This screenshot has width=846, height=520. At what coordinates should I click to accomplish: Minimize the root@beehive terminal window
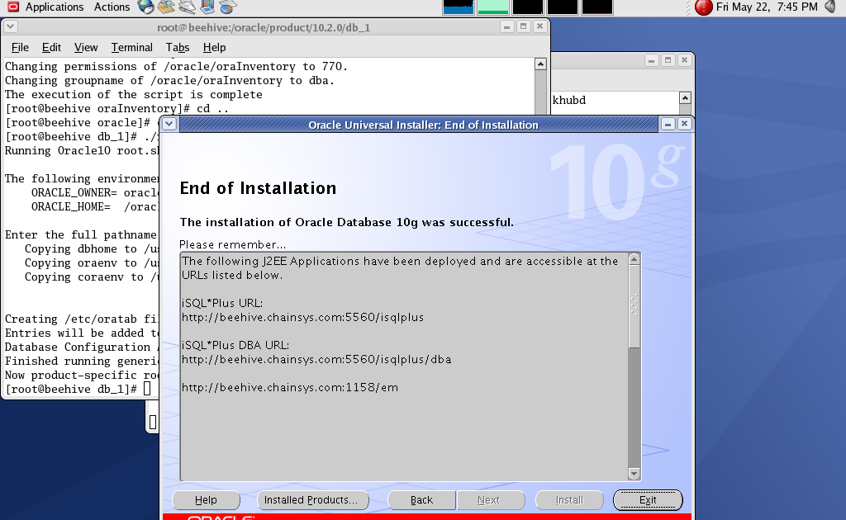pyautogui.click(x=506, y=26)
